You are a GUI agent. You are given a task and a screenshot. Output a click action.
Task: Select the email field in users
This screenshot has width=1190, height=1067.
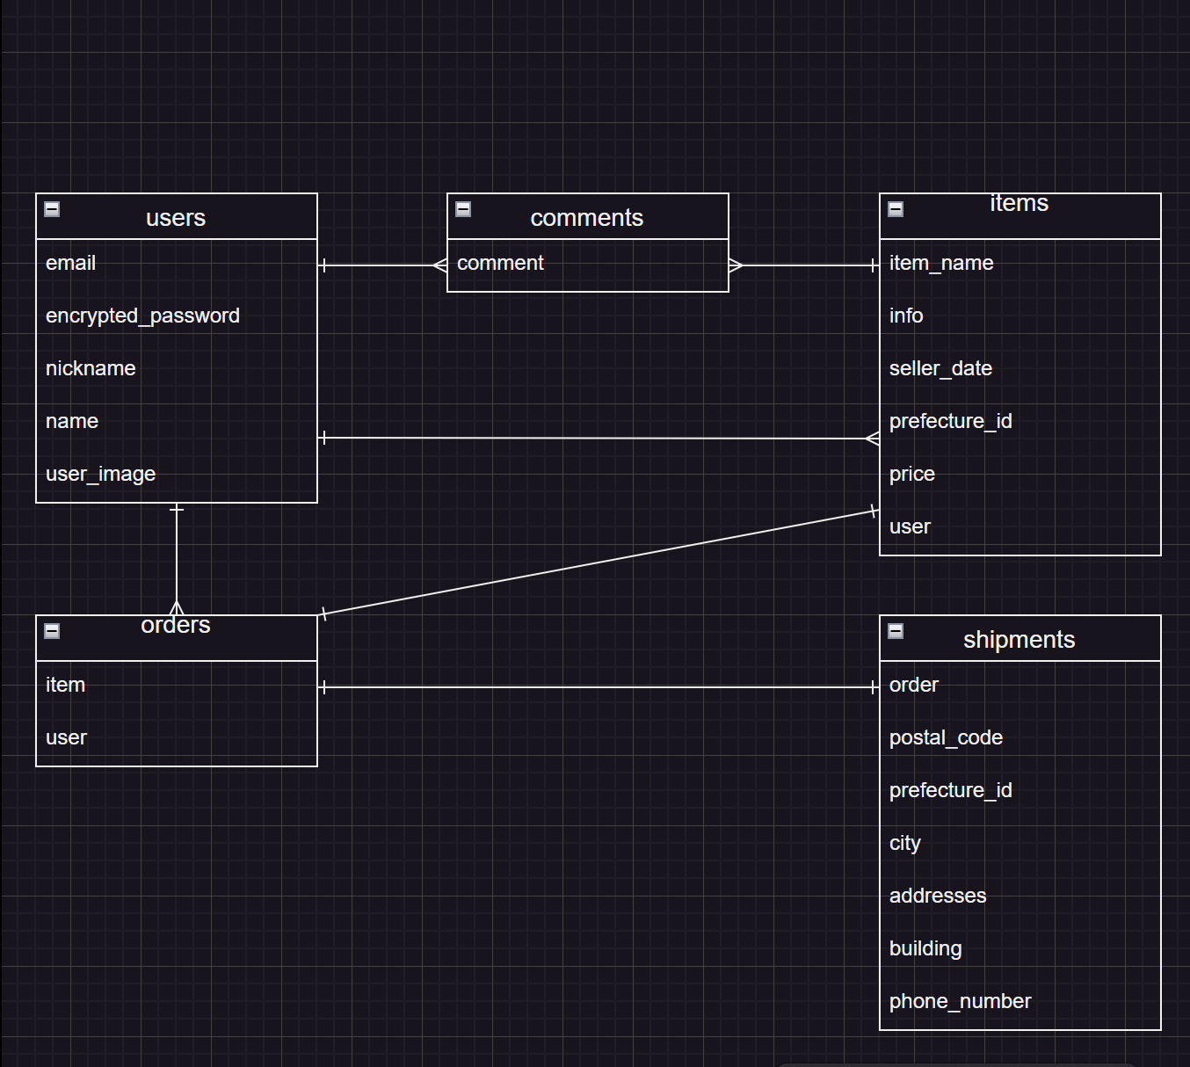(x=70, y=263)
